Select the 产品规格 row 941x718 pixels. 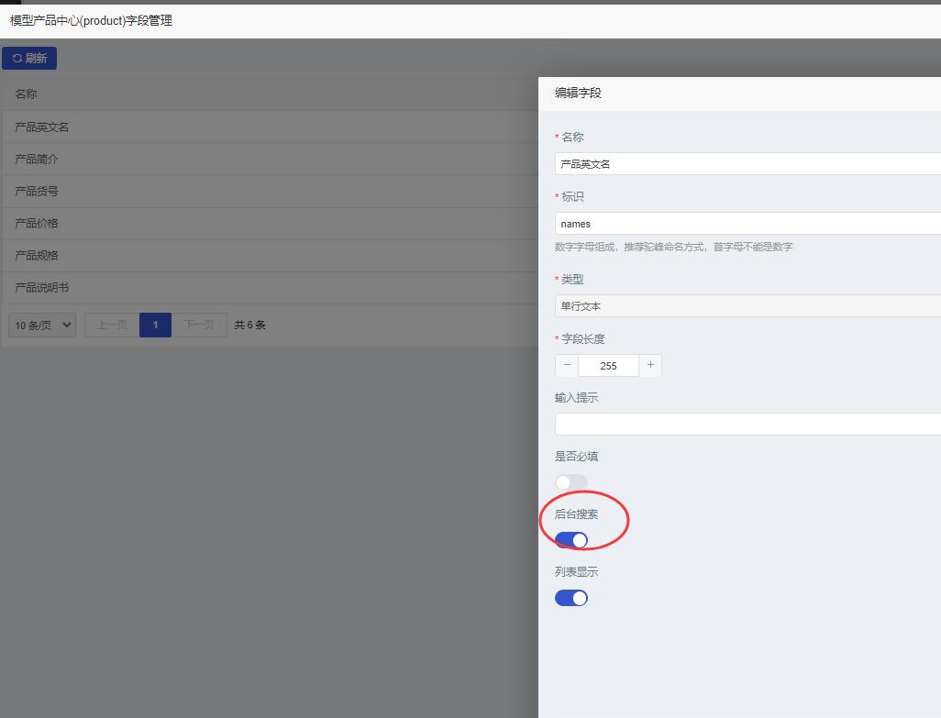(270, 256)
